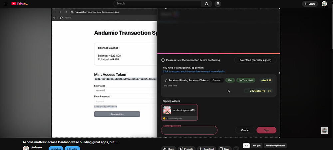Click the Edit video button
333x150 pixels.
pyautogui.click(x=72, y=148)
